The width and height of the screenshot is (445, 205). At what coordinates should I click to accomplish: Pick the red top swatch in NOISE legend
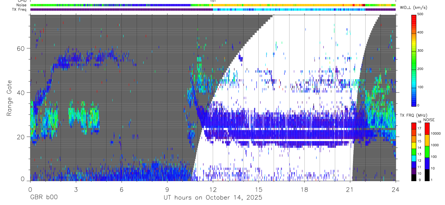click(427, 129)
